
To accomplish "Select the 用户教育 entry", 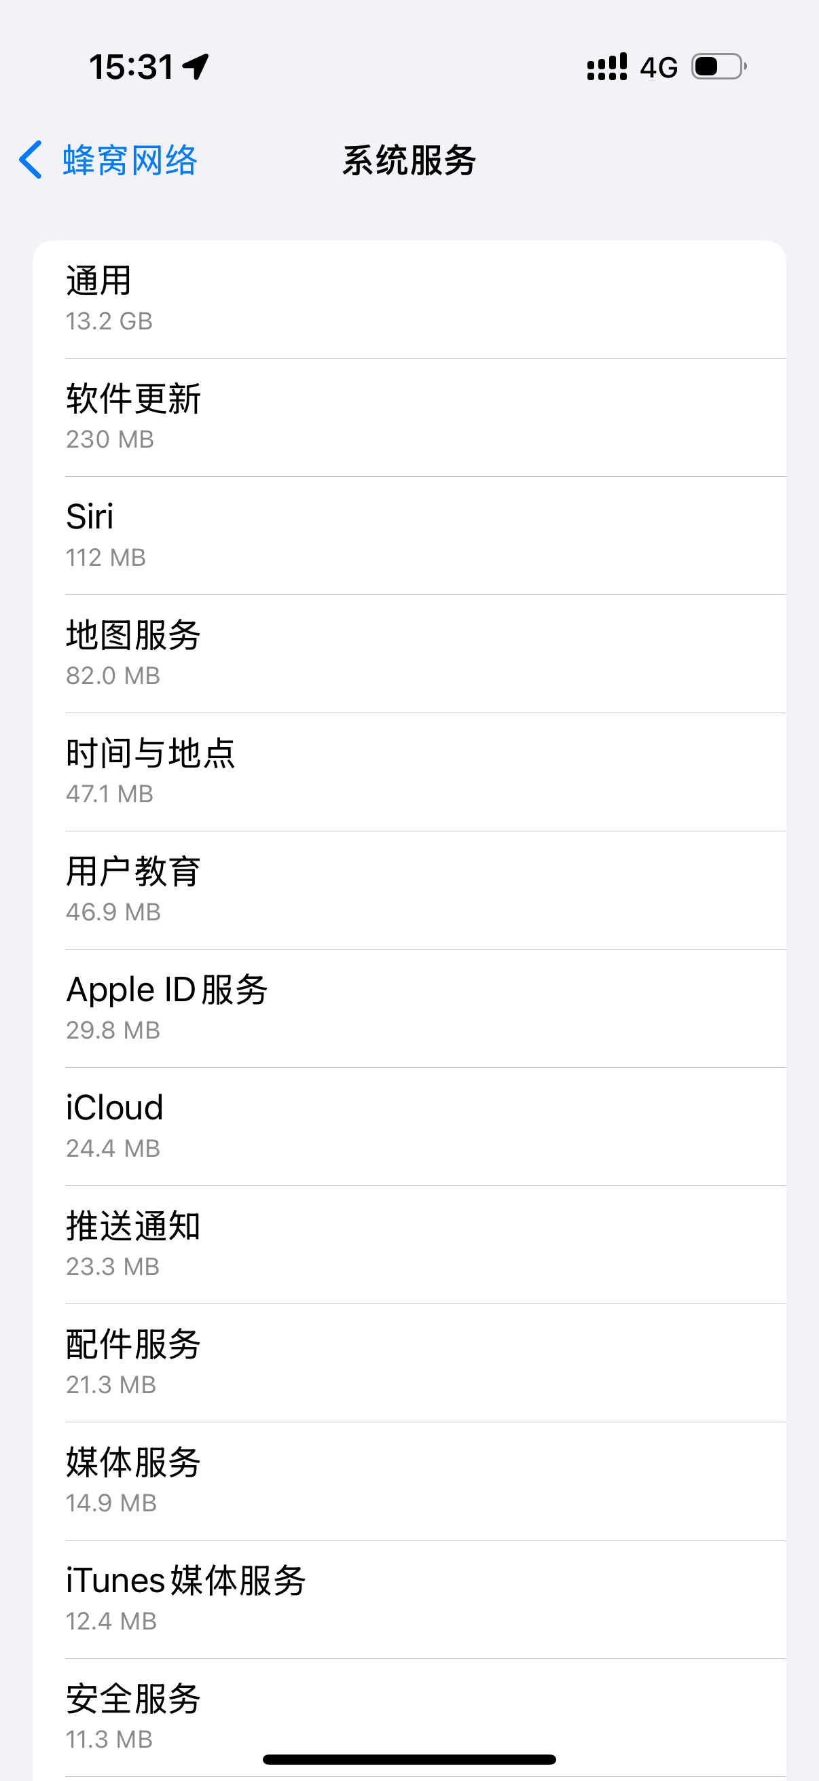I will [x=409, y=890].
